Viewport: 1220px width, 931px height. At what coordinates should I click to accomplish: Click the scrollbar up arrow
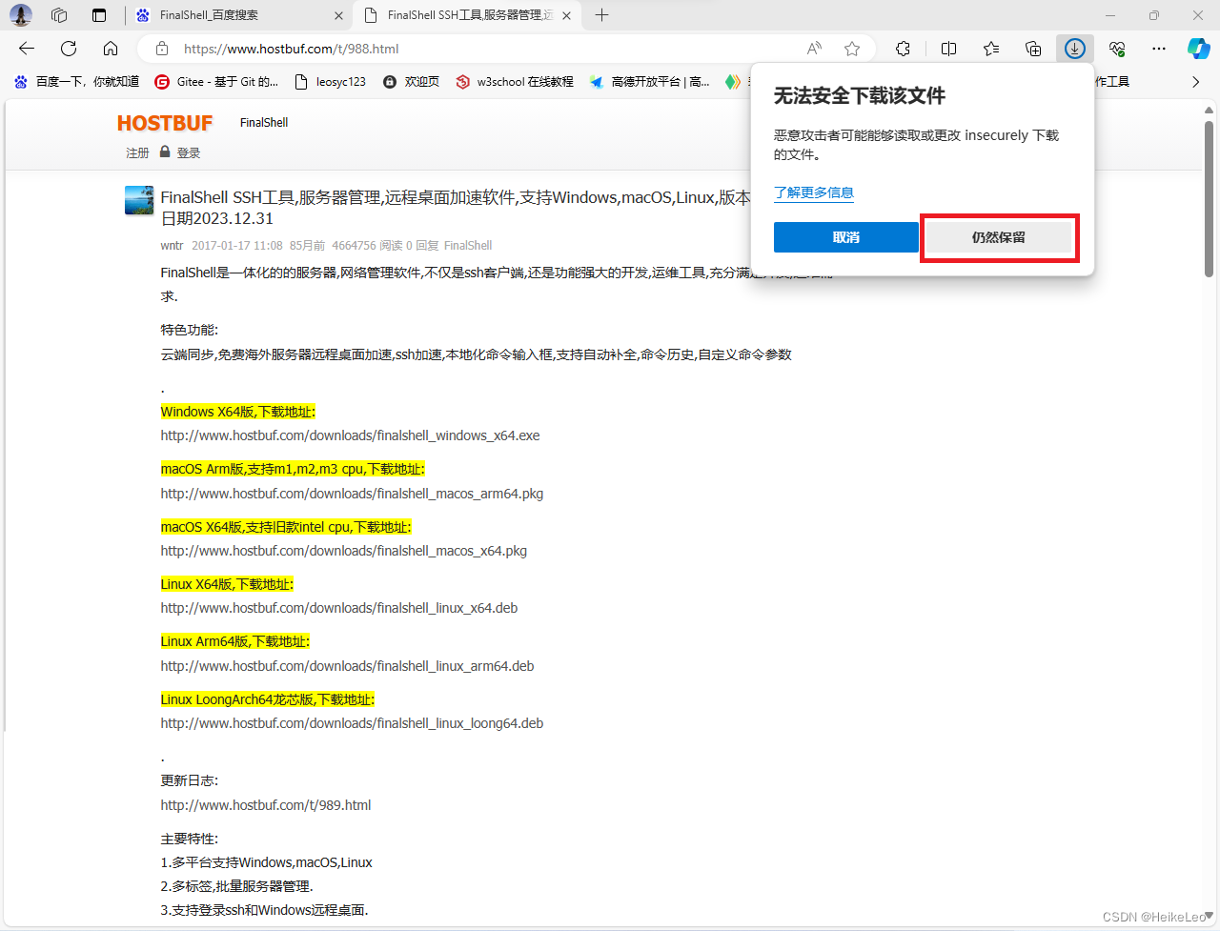tap(1209, 111)
